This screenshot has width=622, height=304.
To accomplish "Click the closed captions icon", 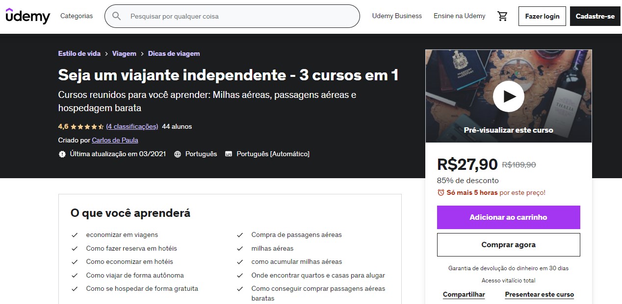I will 229,154.
